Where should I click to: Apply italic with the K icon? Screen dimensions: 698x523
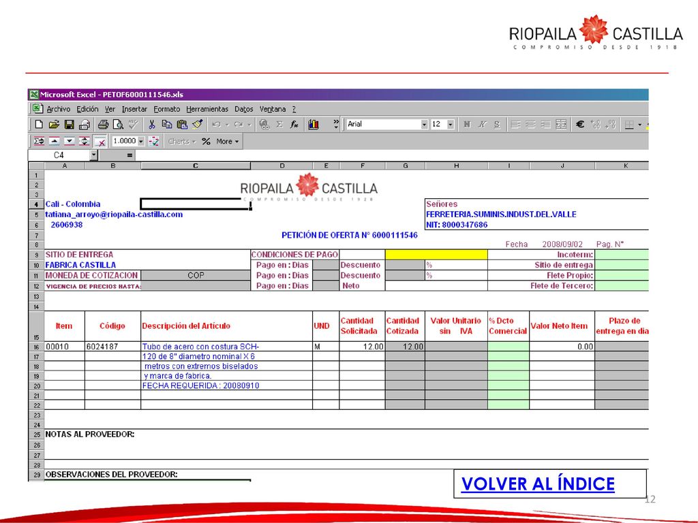pos(482,125)
